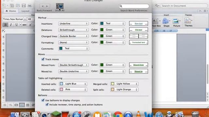Viewport: 209px width, 117px height.
Task: Click the Shape icon in Insert group
Action: point(166,21)
